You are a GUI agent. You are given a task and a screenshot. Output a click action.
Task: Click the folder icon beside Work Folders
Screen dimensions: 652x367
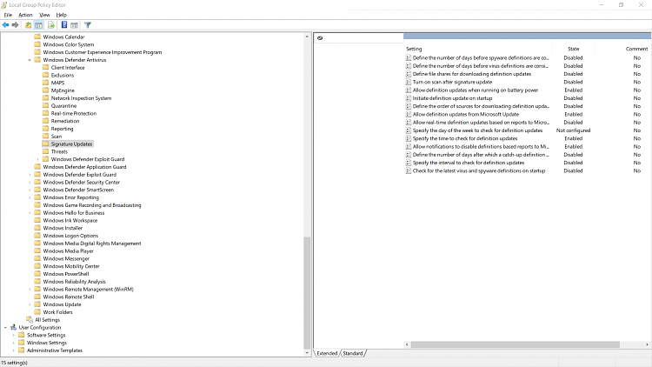[37, 311]
